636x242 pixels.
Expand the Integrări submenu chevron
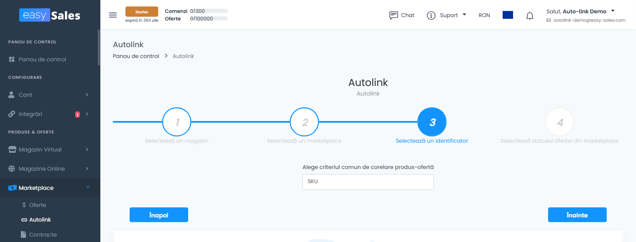coord(87,114)
